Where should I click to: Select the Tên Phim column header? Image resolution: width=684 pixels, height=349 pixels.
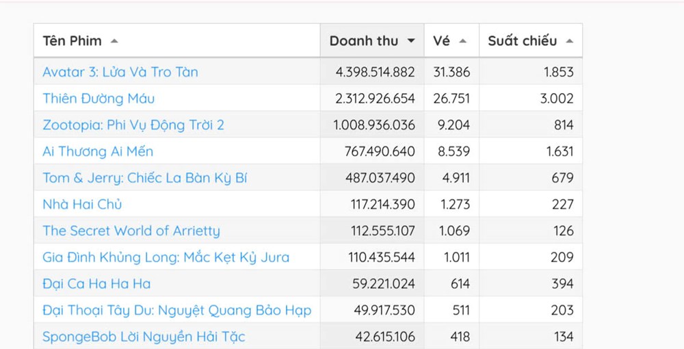click(x=72, y=41)
